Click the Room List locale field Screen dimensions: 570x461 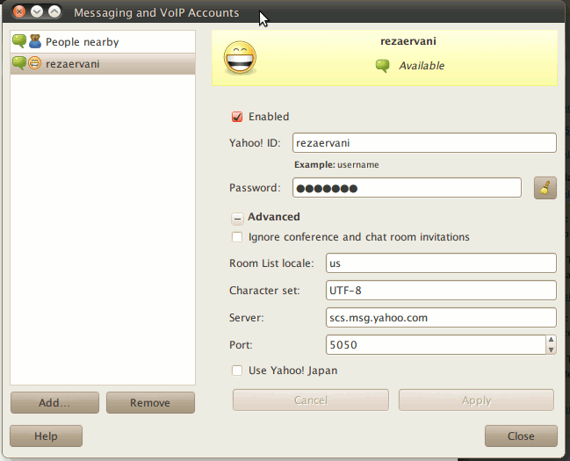pyautogui.click(x=441, y=263)
